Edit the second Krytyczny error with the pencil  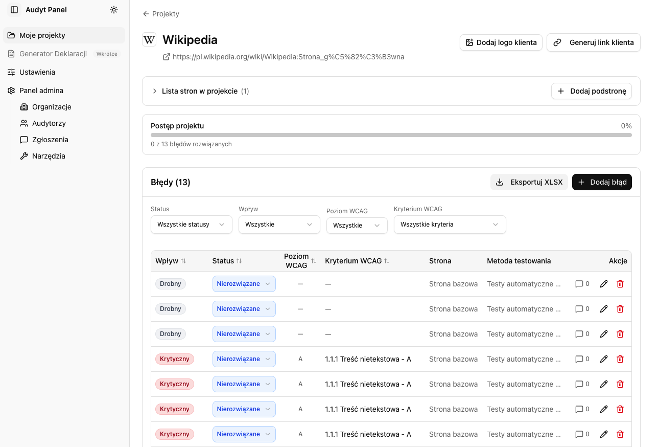pyautogui.click(x=604, y=384)
